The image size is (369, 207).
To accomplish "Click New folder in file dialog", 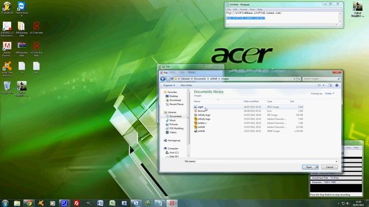I will coord(186,85).
